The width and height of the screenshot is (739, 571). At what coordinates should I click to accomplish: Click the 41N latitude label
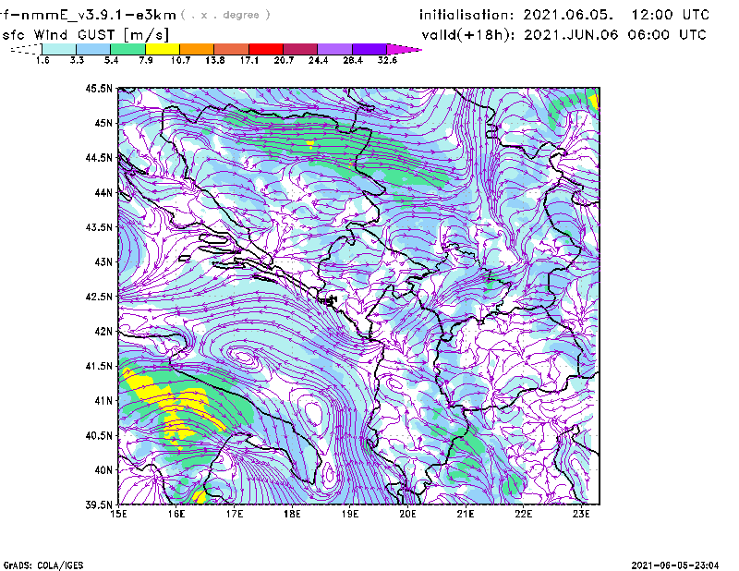tap(103, 401)
